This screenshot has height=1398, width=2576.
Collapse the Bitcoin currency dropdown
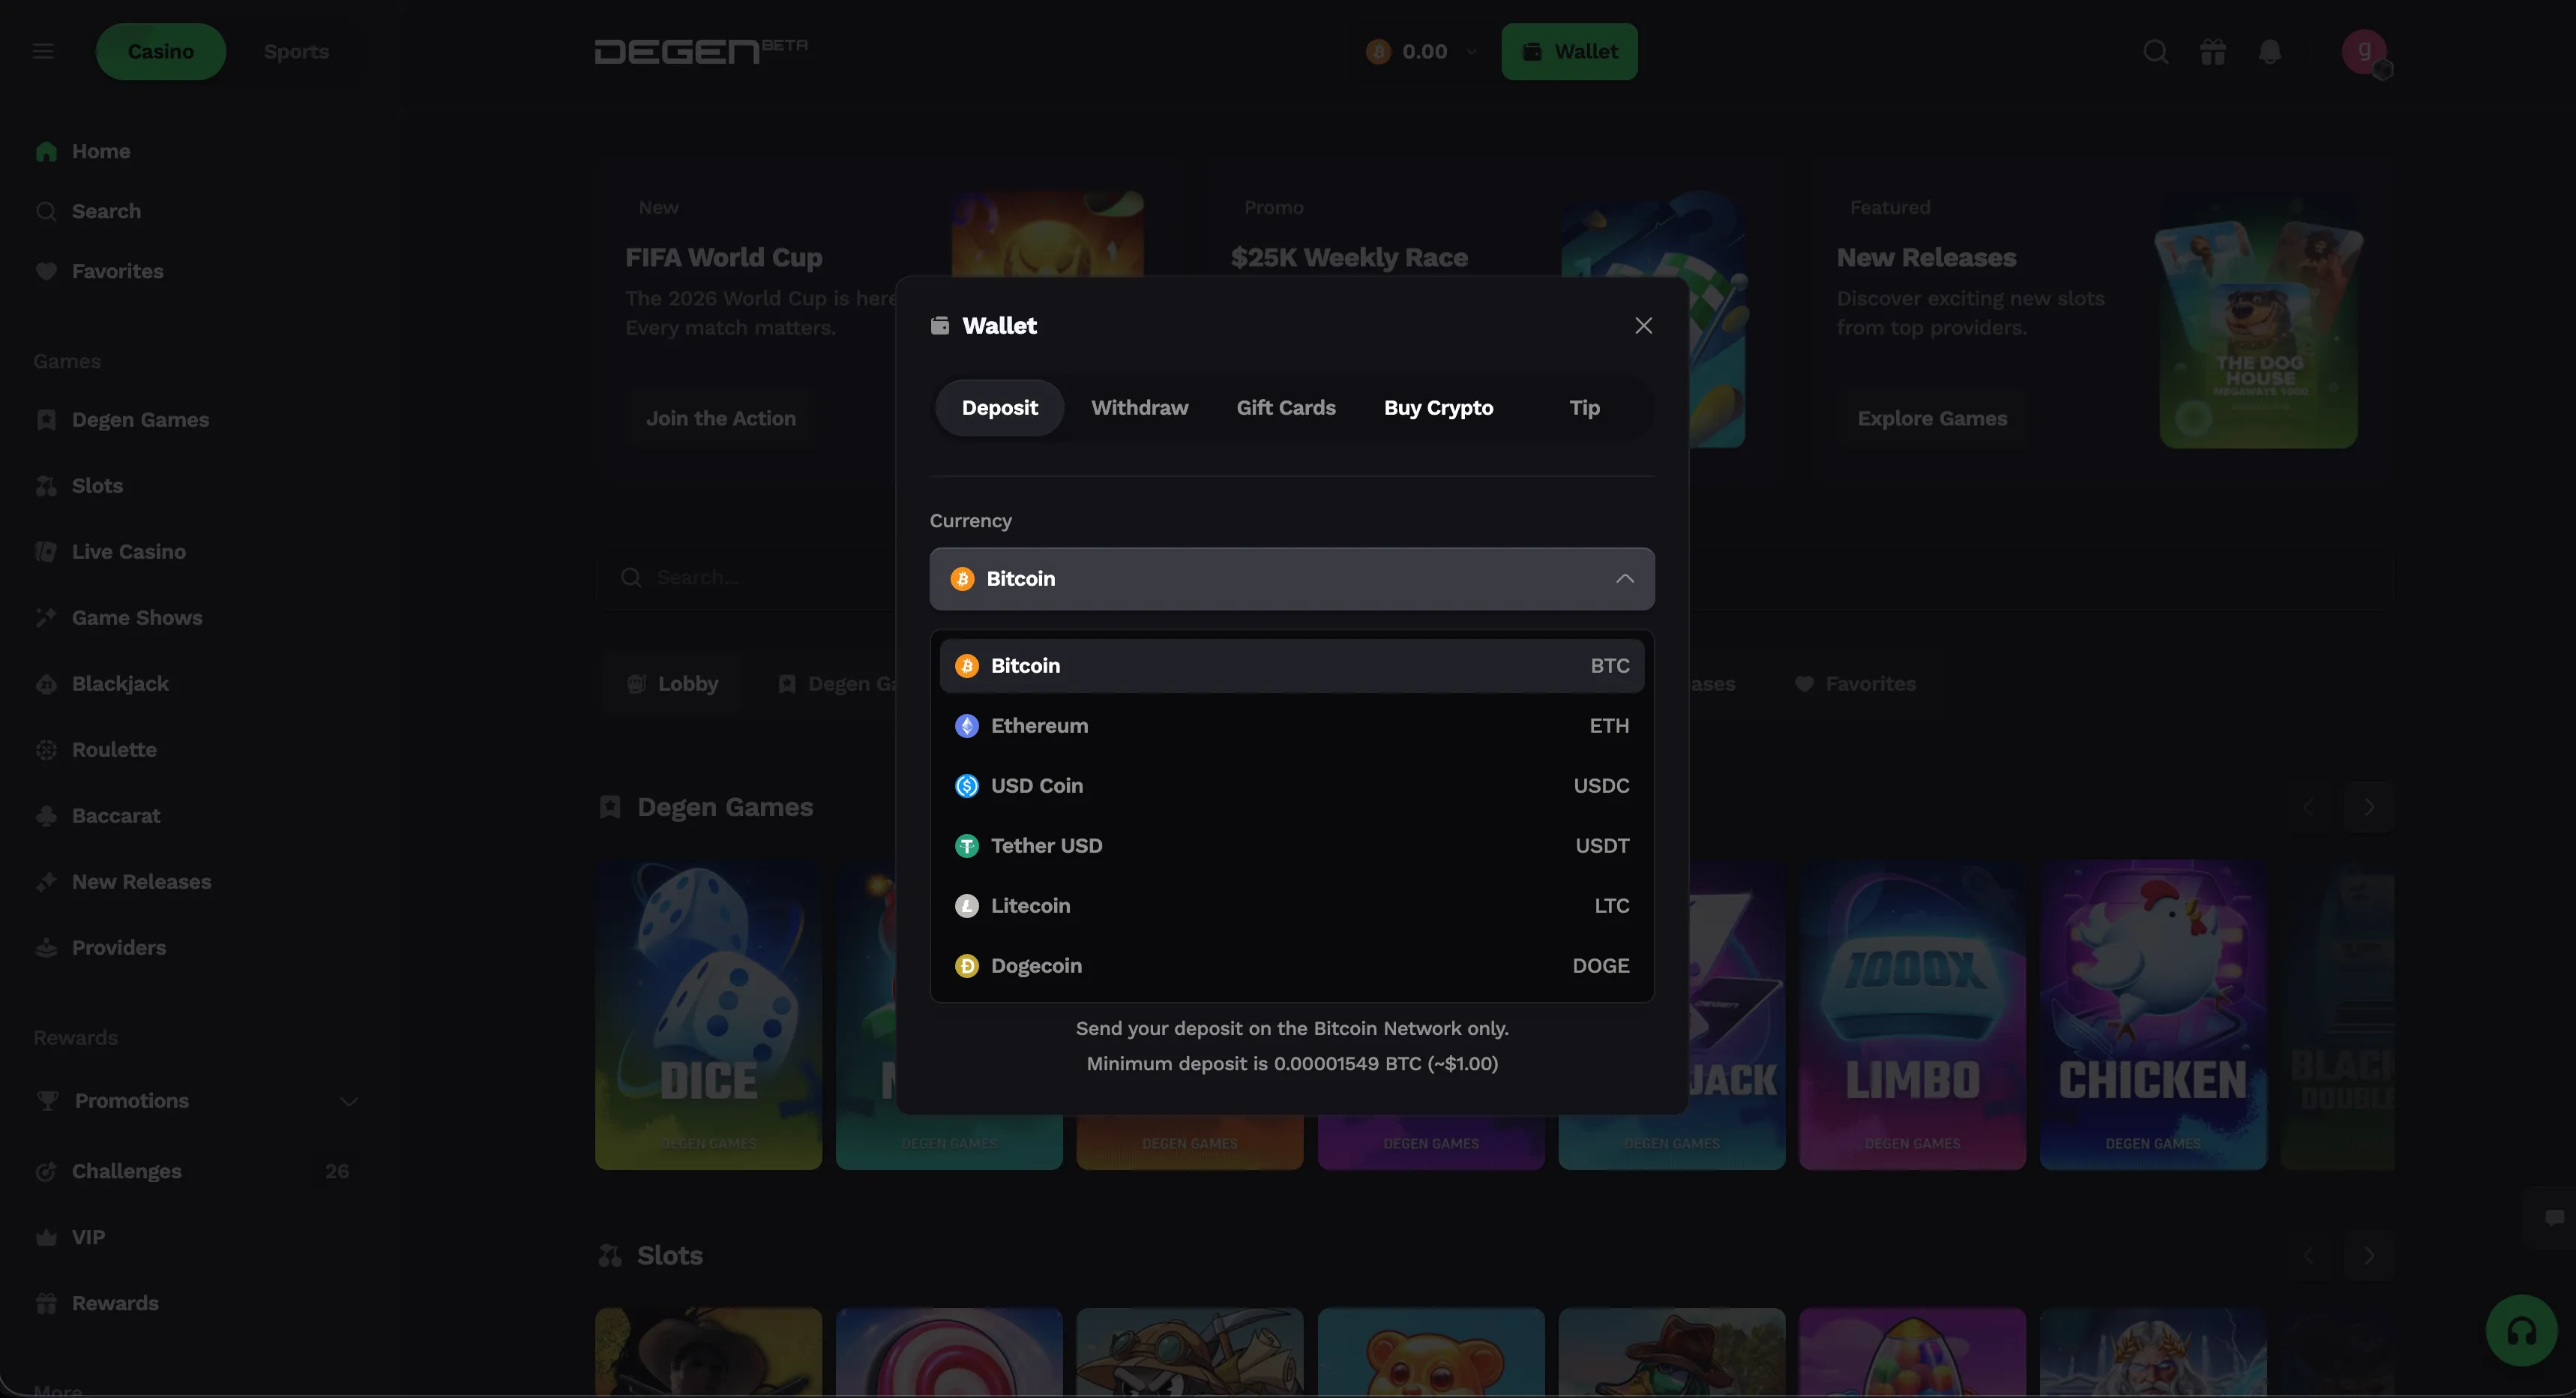[x=1292, y=578]
